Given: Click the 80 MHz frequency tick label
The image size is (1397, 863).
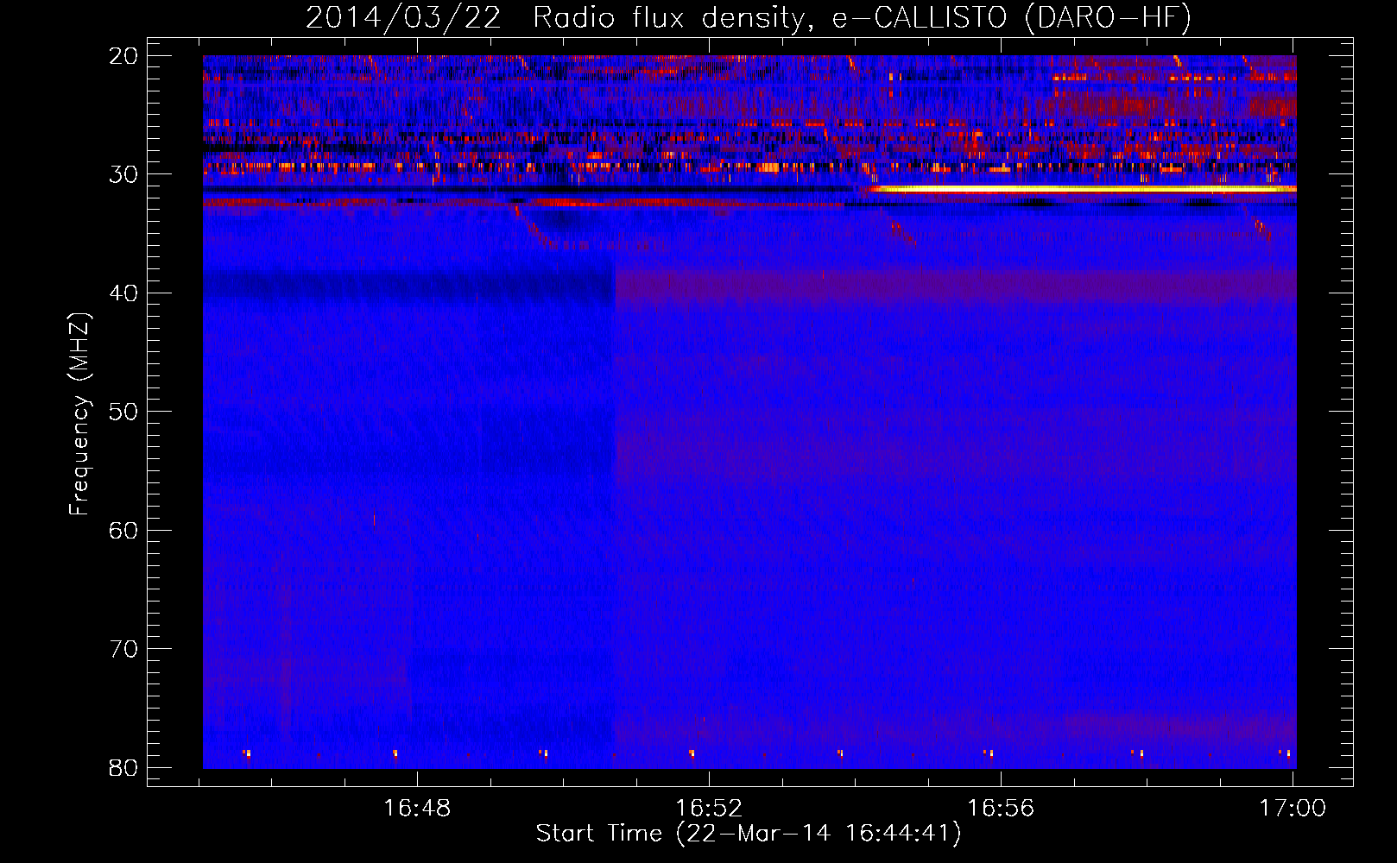Looking at the screenshot, I should pos(123,767).
